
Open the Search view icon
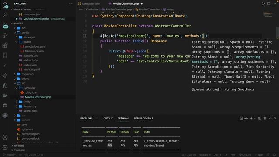click(x=5, y=15)
